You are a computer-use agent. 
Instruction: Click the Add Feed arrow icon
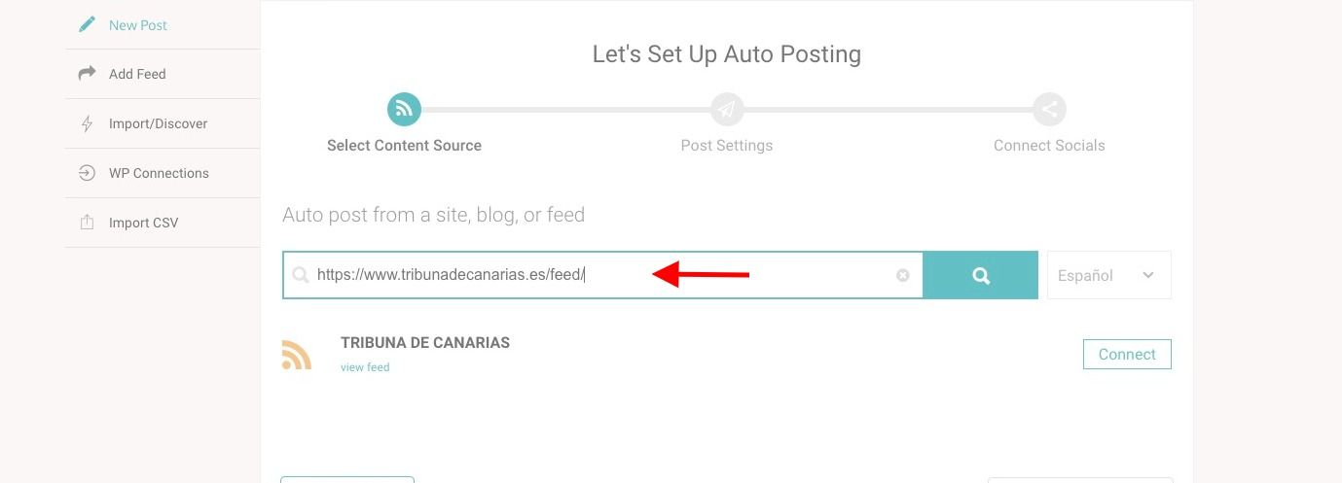tap(87, 74)
